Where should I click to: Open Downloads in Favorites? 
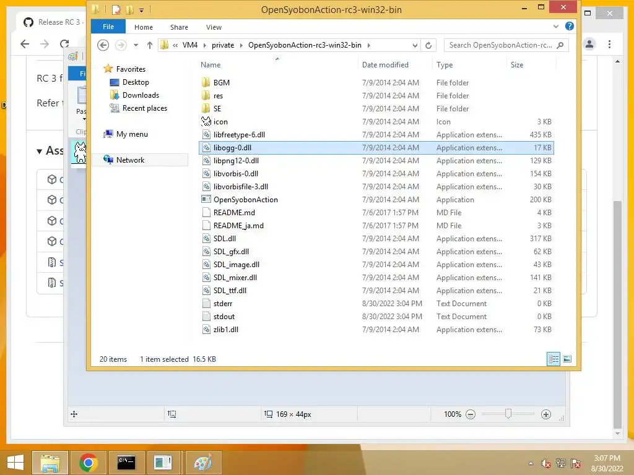[x=141, y=95]
